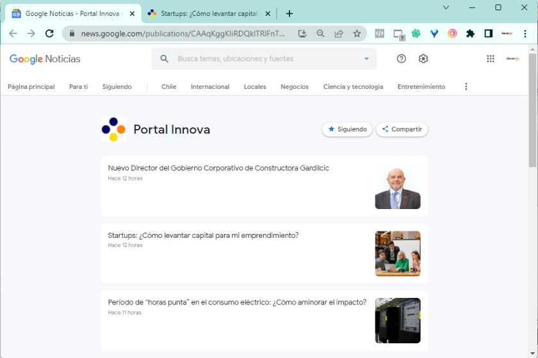This screenshot has width=538, height=358.
Task: Click the Startups article thumbnail image
Action: coord(398,253)
